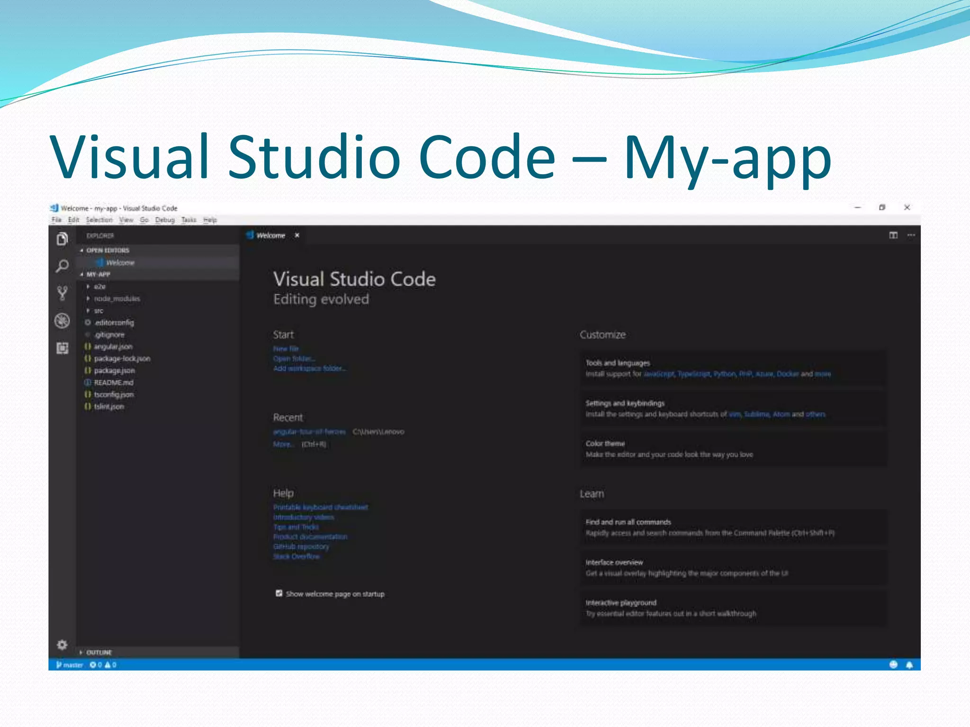970x727 pixels.
Task: Click Add workspace folder link
Action: click(x=310, y=369)
